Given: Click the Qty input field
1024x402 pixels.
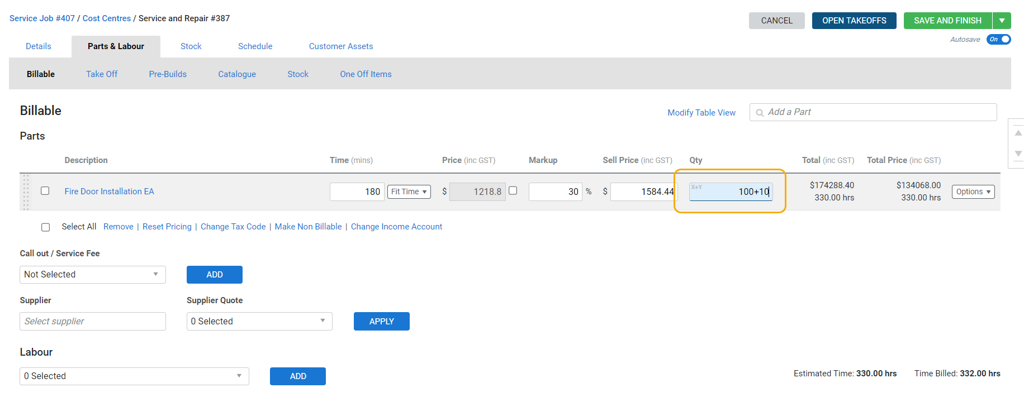Looking at the screenshot, I should [731, 192].
